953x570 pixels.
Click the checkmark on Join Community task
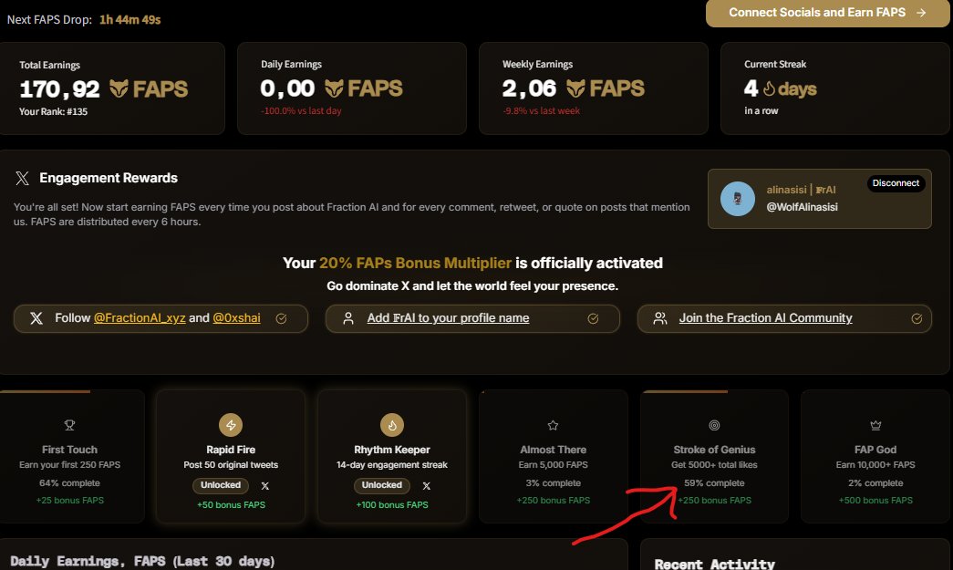click(917, 318)
